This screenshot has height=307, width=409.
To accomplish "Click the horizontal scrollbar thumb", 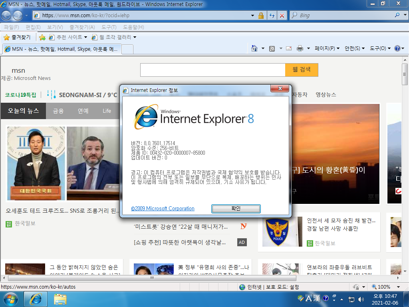I will (152, 278).
